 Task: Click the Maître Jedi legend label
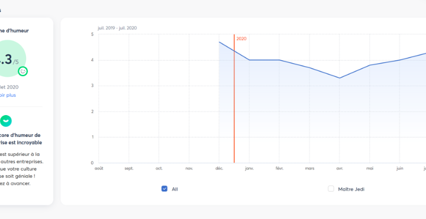[351, 189]
